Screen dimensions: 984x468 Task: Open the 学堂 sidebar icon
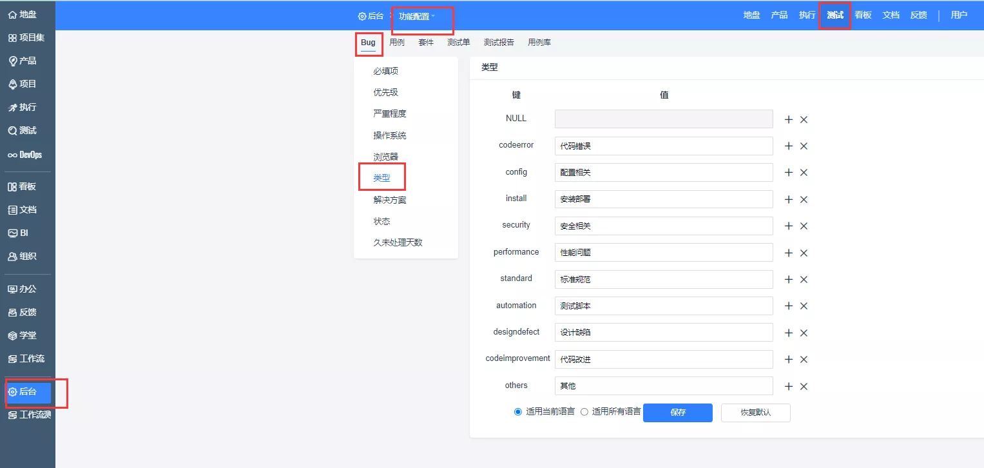pyautogui.click(x=12, y=335)
